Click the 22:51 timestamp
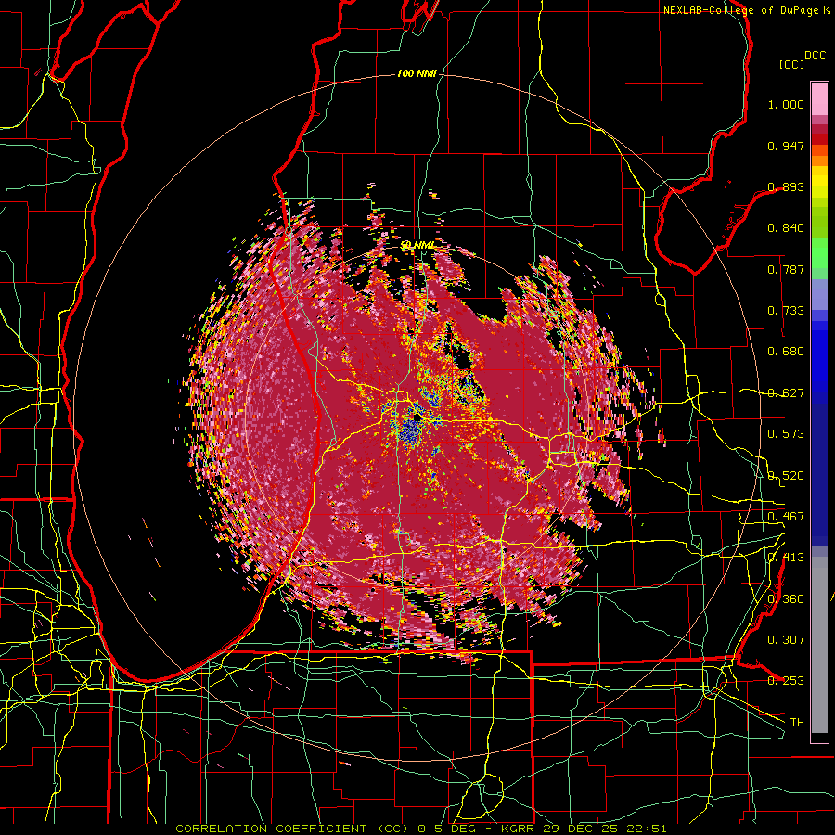The width and height of the screenshot is (835, 835). click(648, 829)
